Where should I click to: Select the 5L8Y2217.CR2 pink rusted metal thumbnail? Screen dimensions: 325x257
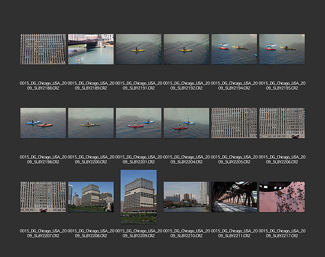[282, 197]
